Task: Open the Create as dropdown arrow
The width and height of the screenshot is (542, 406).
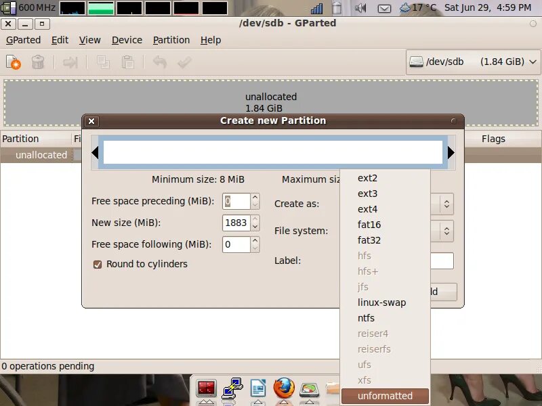Action: coord(446,204)
